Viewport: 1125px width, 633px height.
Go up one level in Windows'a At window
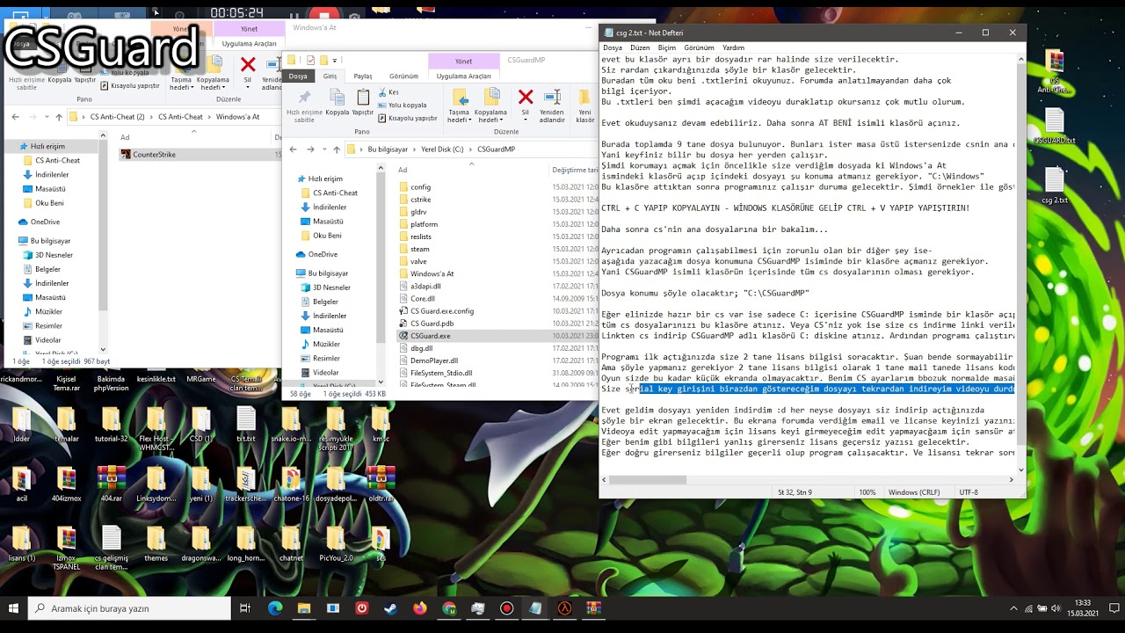[x=59, y=117]
